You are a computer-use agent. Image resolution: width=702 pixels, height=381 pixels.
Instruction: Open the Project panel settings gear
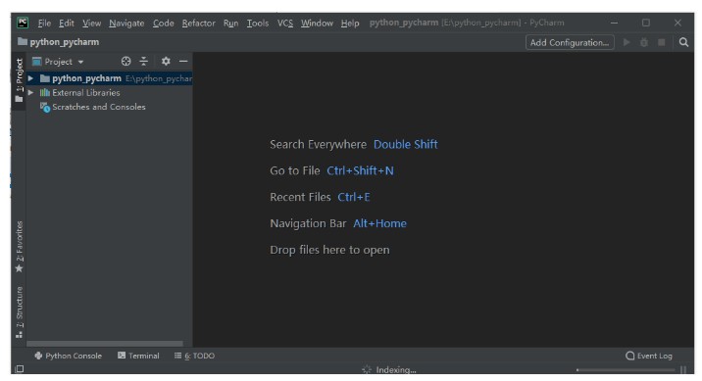pyautogui.click(x=166, y=62)
